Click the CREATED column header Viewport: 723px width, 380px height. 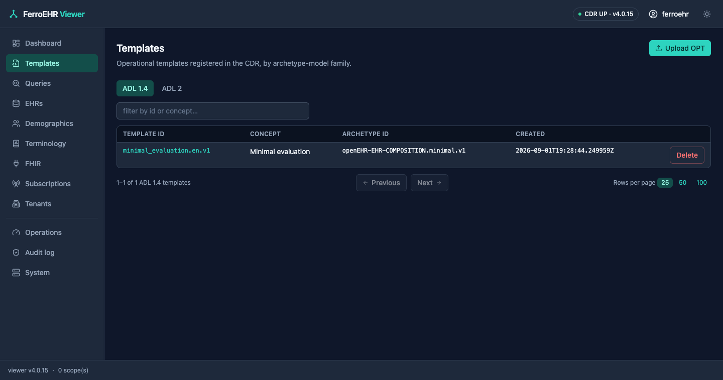(530, 134)
